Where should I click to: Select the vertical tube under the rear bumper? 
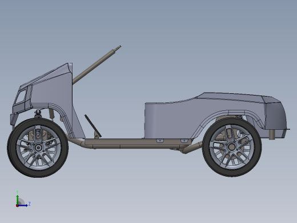coord(272,134)
